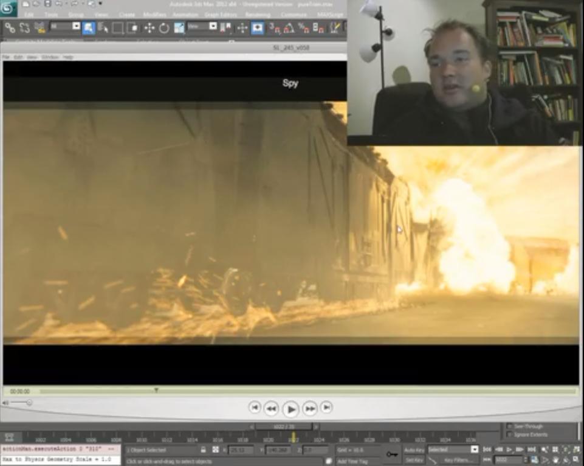This screenshot has width=584, height=466.
Task: Play the video in the player window
Action: 290,409
